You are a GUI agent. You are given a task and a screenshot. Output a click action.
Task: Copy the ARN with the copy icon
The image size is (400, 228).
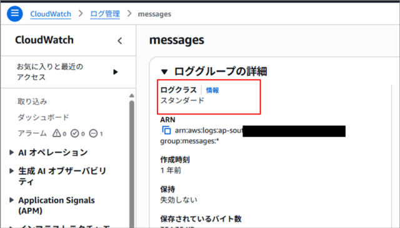pos(166,130)
